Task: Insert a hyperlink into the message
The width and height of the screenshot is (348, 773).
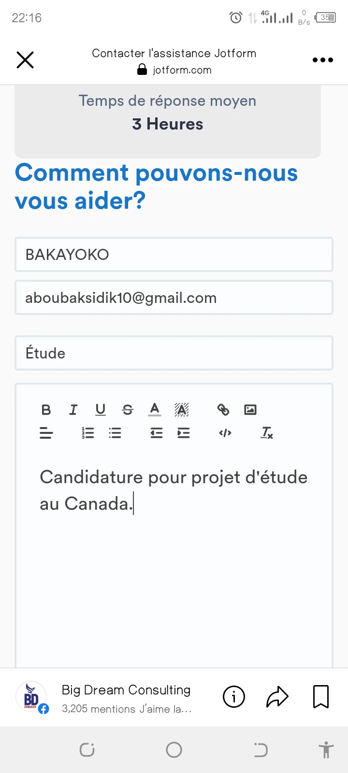Action: pyautogui.click(x=223, y=409)
